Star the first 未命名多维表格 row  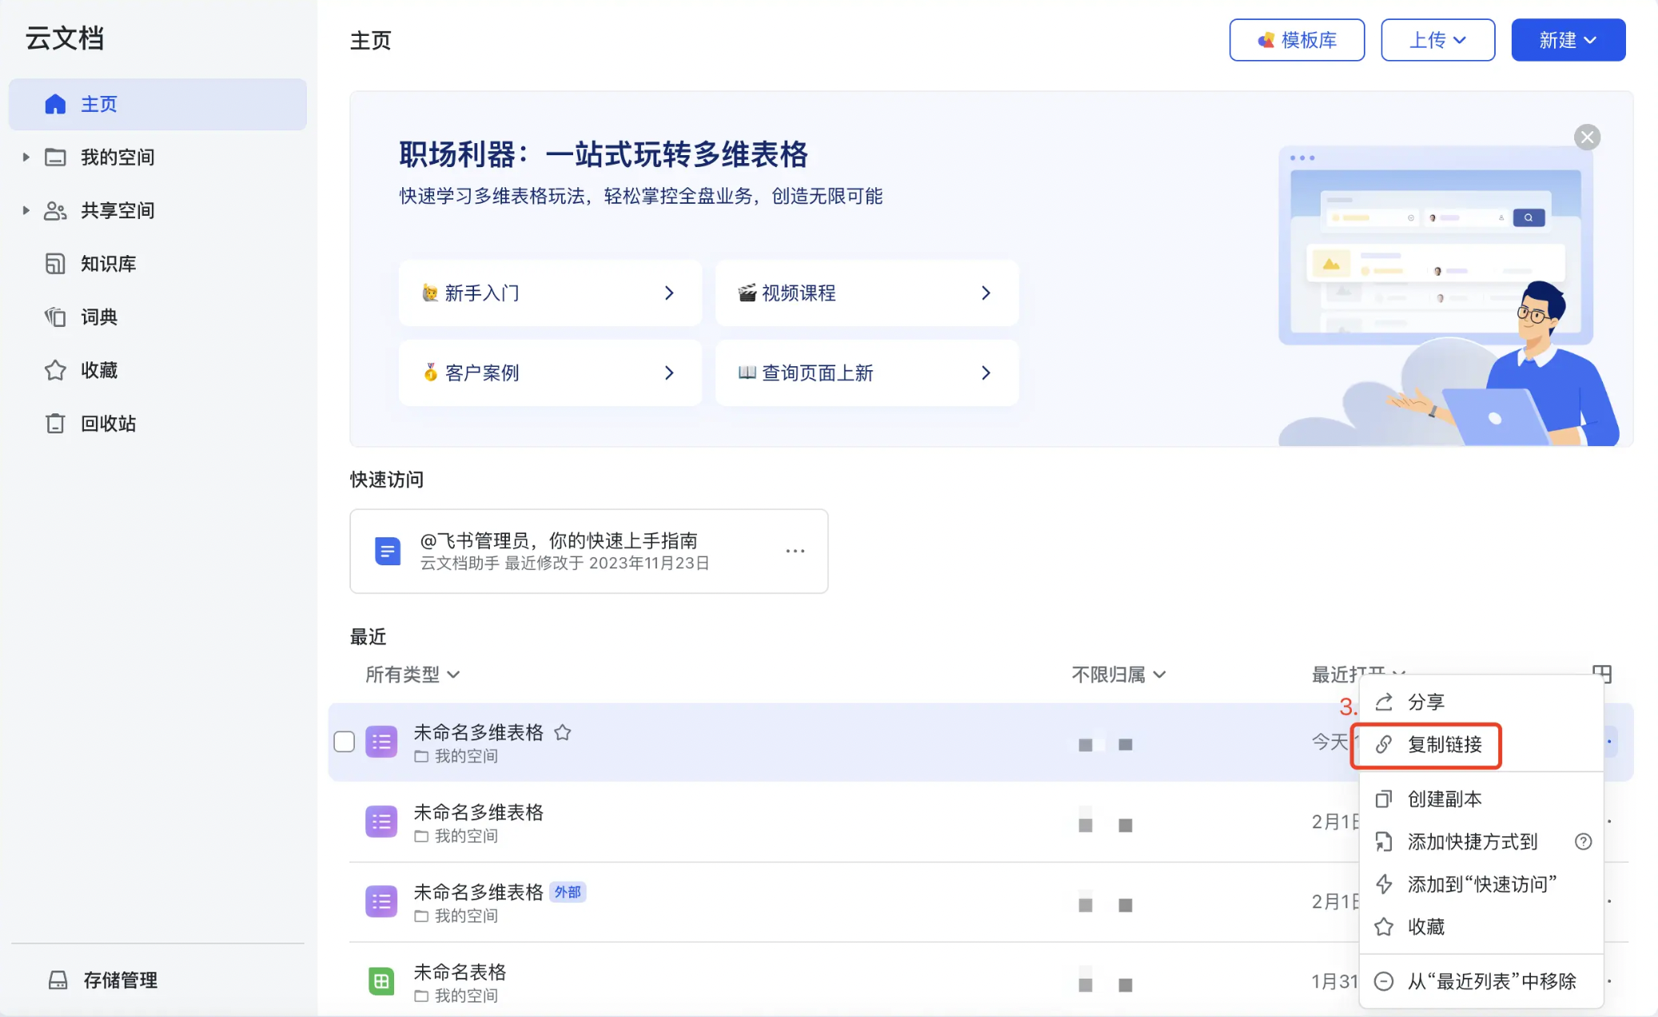563,732
